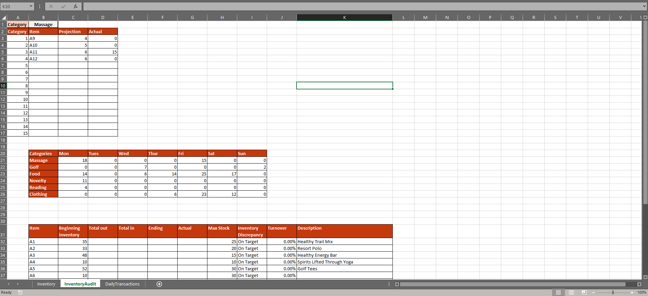Click vertical scrollbar down arrow

[645, 277]
